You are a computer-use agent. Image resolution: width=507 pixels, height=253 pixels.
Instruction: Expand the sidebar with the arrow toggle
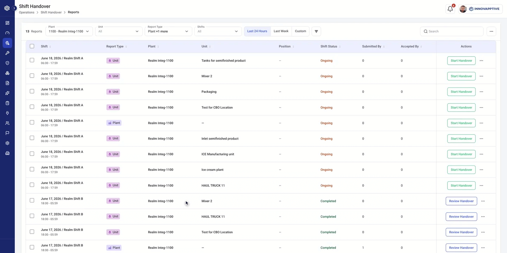14,8
